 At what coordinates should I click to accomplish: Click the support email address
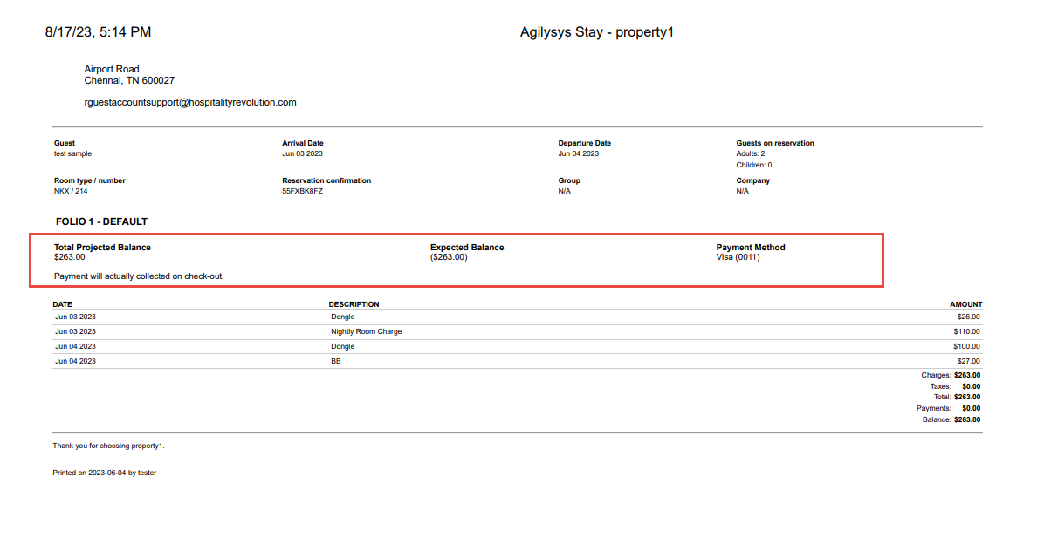190,102
